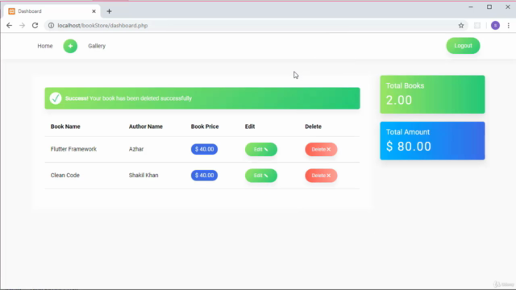Image resolution: width=516 pixels, height=290 pixels.
Task: Click the 'Delete' column header
Action: point(314,126)
